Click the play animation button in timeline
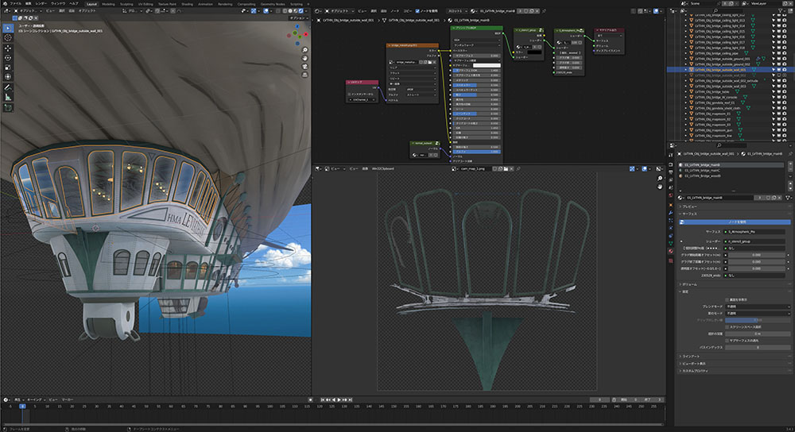 pyautogui.click(x=339, y=399)
